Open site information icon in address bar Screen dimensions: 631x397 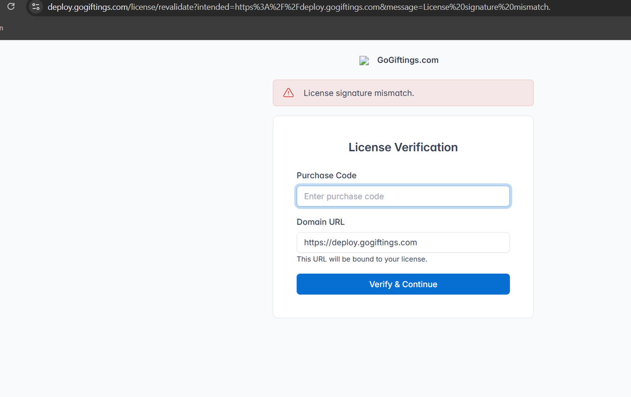coord(35,7)
